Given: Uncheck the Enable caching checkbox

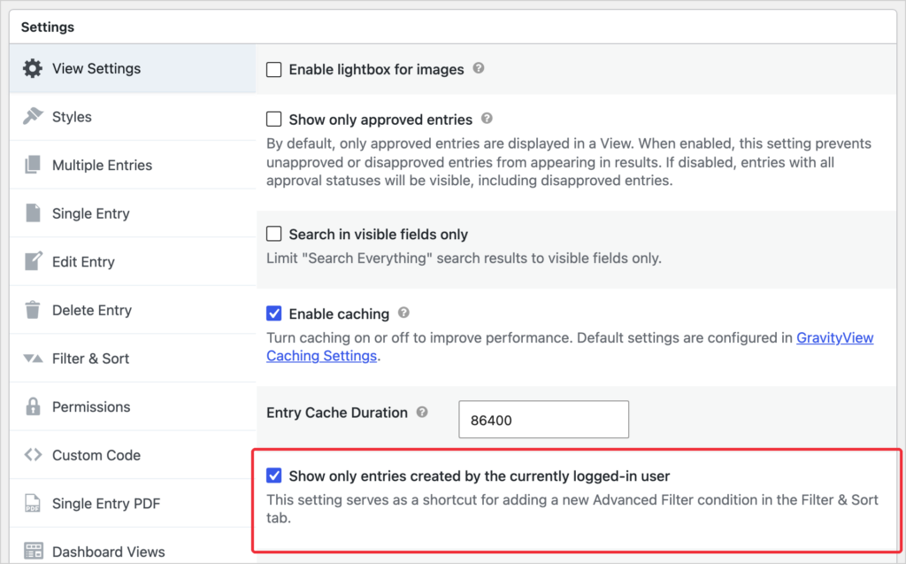Looking at the screenshot, I should pos(274,313).
